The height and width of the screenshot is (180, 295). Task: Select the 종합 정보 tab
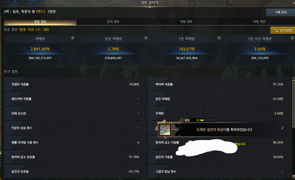pos(40,22)
